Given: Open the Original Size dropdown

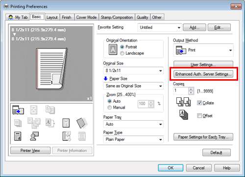Looking at the screenshot, I should 133,70.
